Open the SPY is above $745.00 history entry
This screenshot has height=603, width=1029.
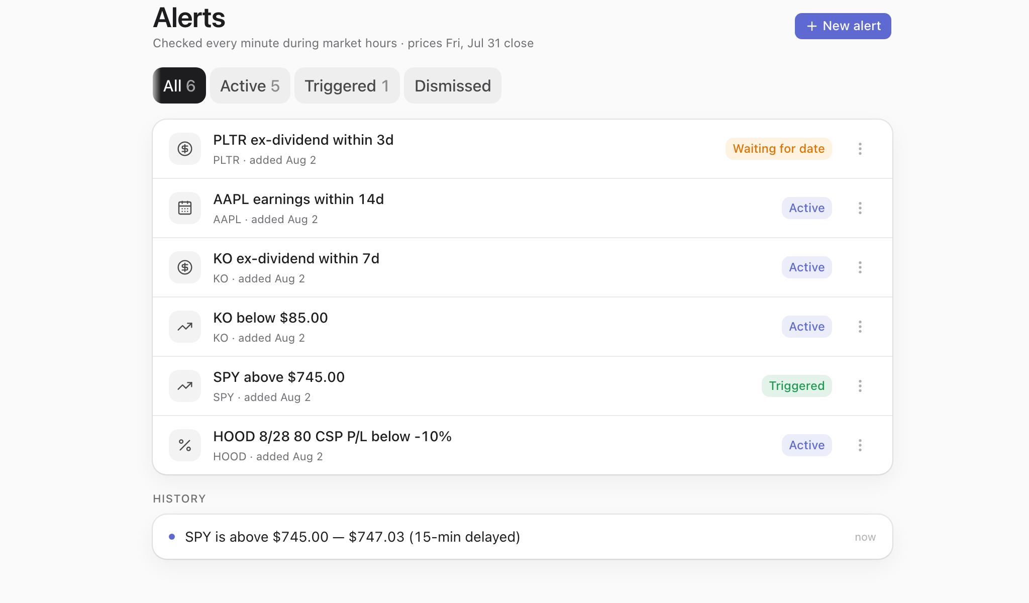tap(523, 537)
